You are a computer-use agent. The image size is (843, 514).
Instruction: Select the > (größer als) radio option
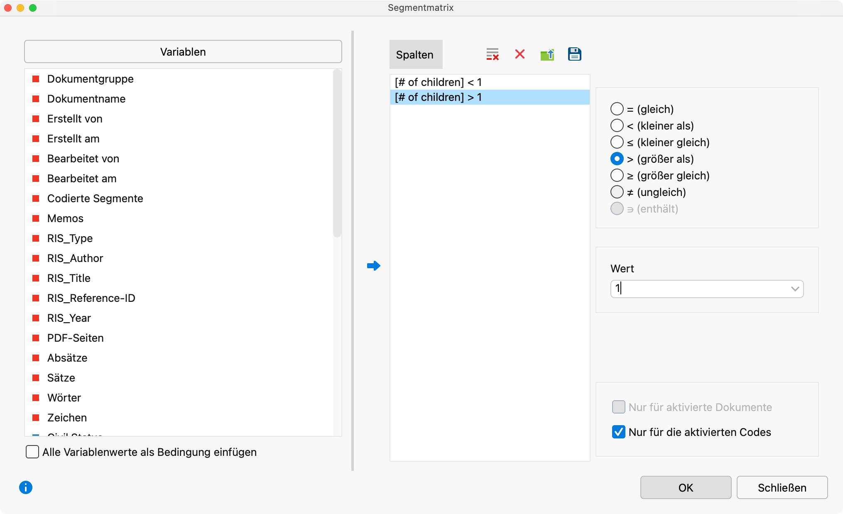[617, 159]
